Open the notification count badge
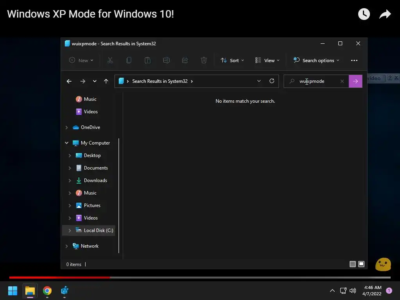The image size is (400, 300). click(x=389, y=291)
